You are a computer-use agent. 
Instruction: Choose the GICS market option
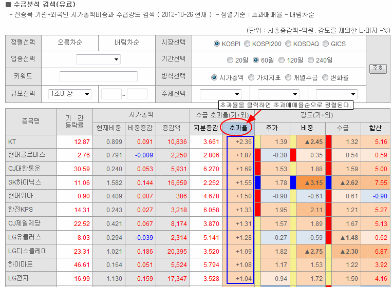click(326, 44)
